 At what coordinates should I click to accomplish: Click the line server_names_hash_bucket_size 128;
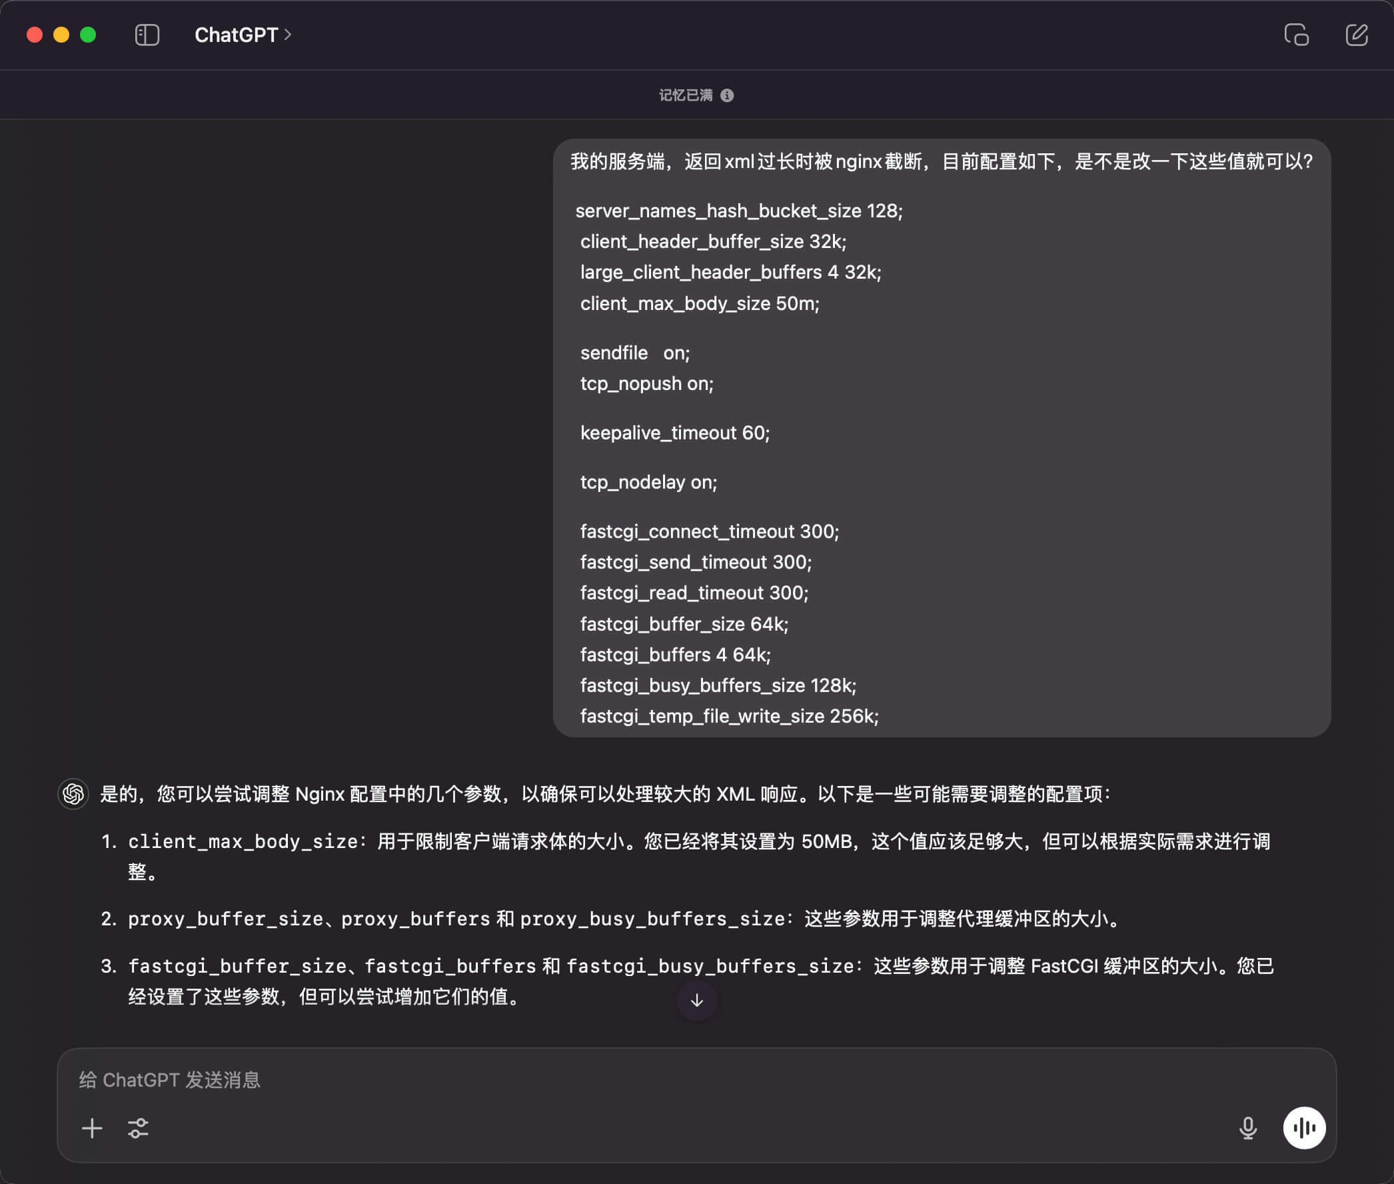(x=739, y=211)
